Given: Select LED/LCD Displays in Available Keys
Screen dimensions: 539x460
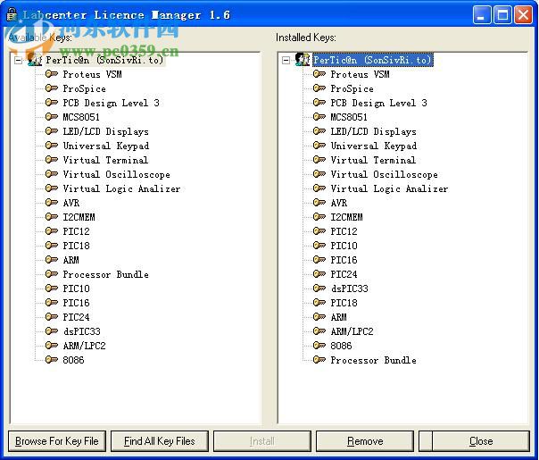Looking at the screenshot, I should tap(106, 131).
